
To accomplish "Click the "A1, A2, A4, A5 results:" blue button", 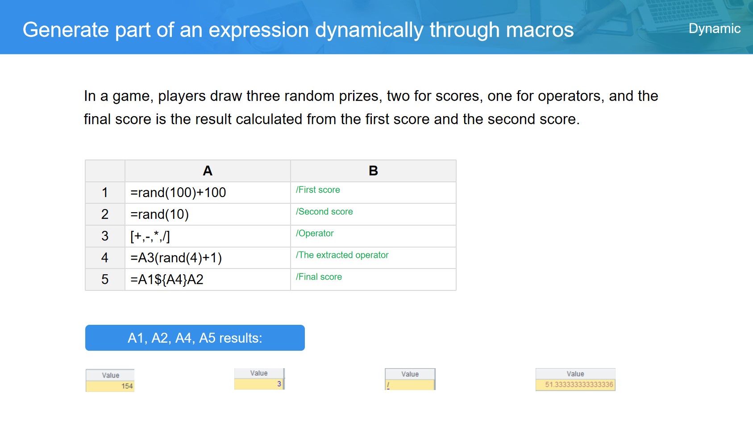I will coord(195,338).
